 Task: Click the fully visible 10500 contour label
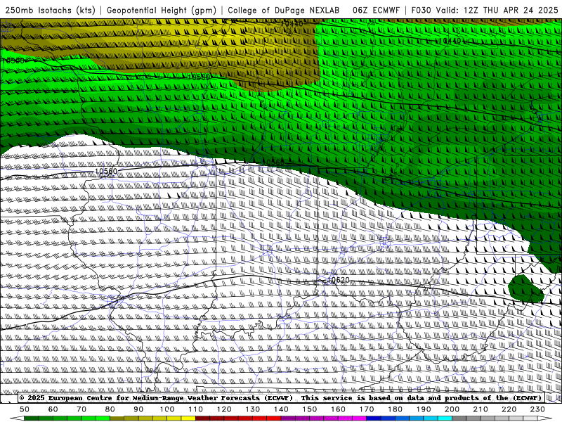point(199,77)
